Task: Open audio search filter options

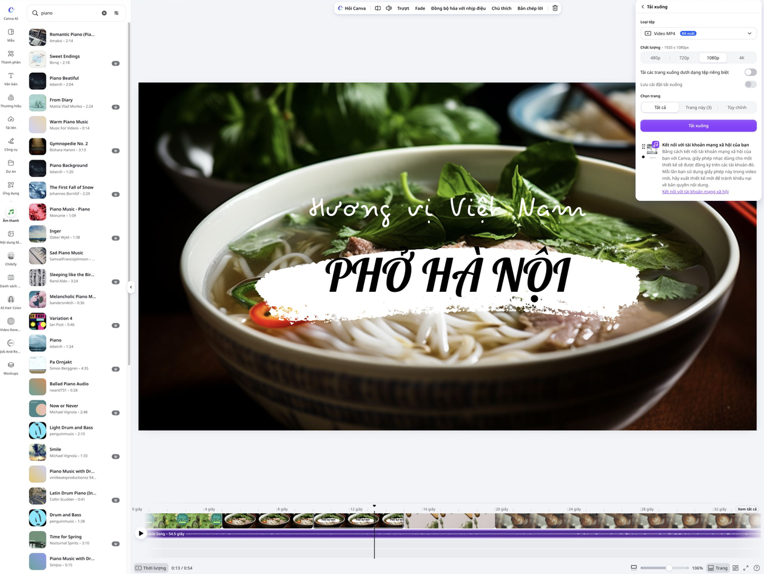Action: (x=116, y=13)
